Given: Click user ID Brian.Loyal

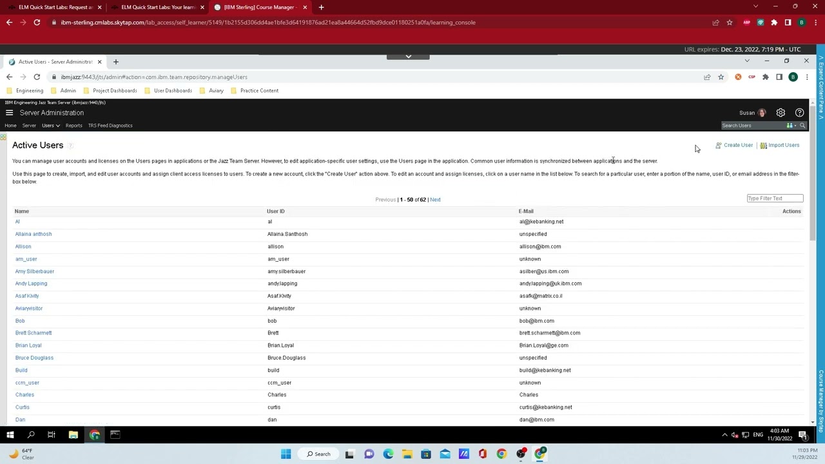Looking at the screenshot, I should [280, 345].
